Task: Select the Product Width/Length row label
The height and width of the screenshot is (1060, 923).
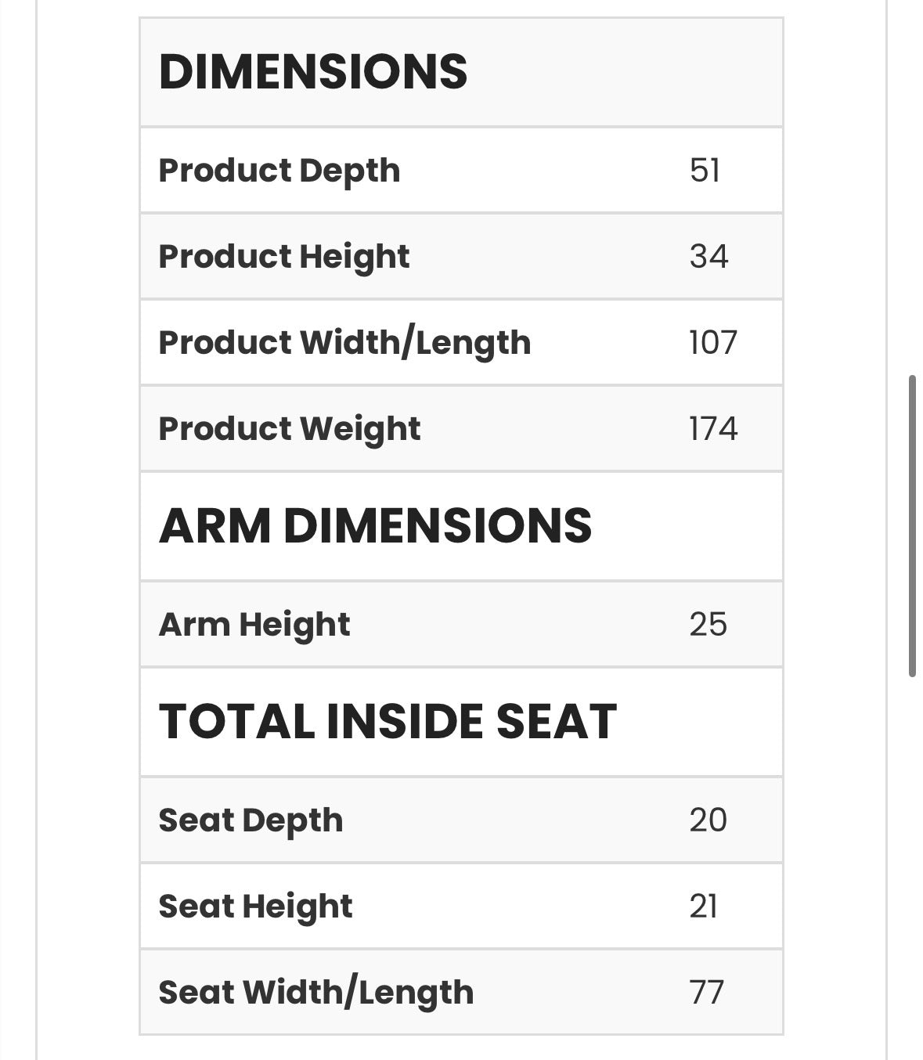Action: point(345,344)
